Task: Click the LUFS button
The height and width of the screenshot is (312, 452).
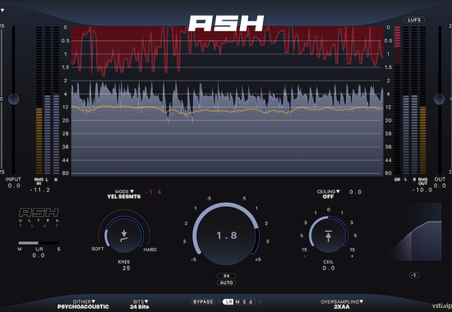Action: point(414,20)
